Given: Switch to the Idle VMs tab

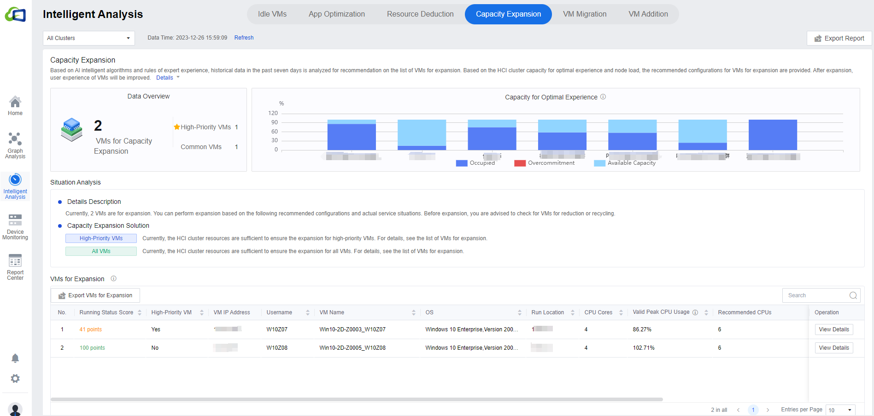Looking at the screenshot, I should click(x=272, y=14).
